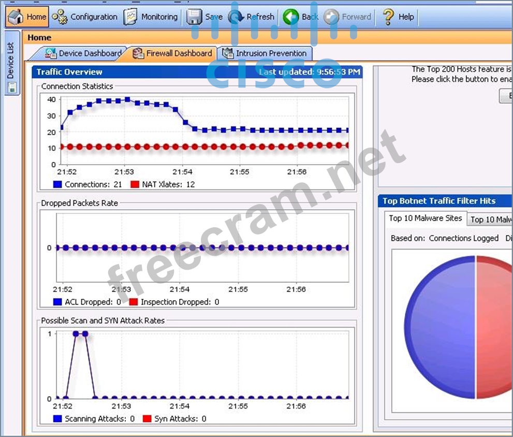Click the greyed Forward arrow icon
Viewport: 513px width, 437px height.
pyautogui.click(x=331, y=17)
